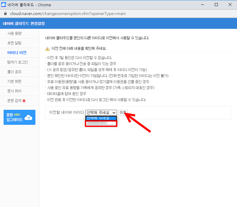
Task: Minimize the Chrome window
Action: pyautogui.click(x=202, y=5)
